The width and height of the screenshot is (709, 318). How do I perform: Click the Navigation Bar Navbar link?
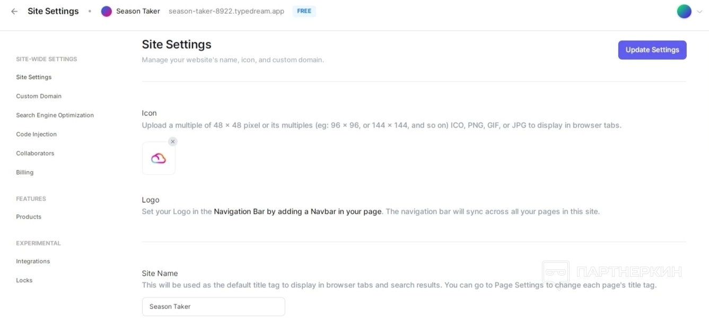click(x=297, y=212)
